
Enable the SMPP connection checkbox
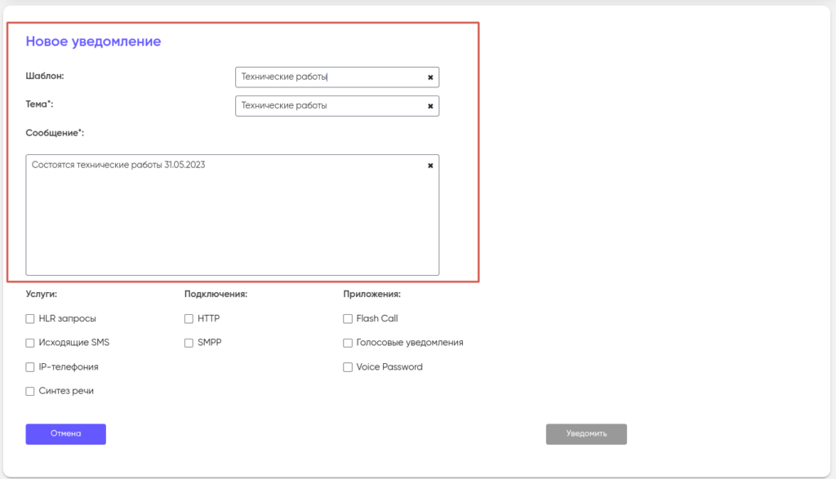[x=189, y=343]
